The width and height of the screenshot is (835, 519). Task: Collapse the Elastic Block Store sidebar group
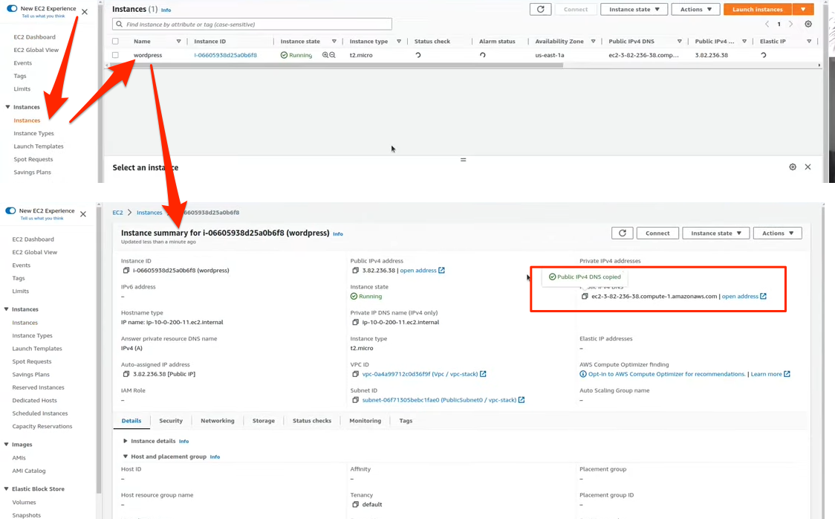(7, 489)
